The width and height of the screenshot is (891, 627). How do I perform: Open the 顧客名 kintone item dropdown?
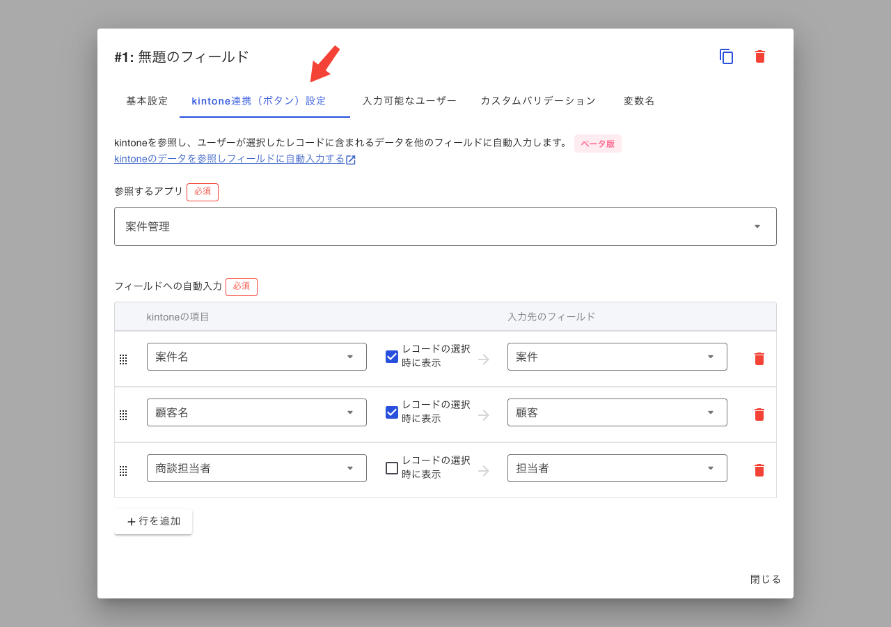(257, 412)
